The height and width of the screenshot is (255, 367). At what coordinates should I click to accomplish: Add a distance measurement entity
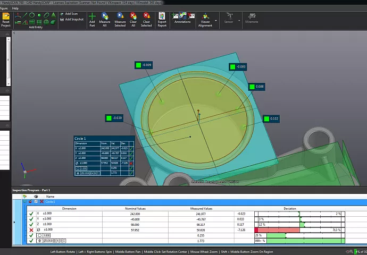point(18,22)
